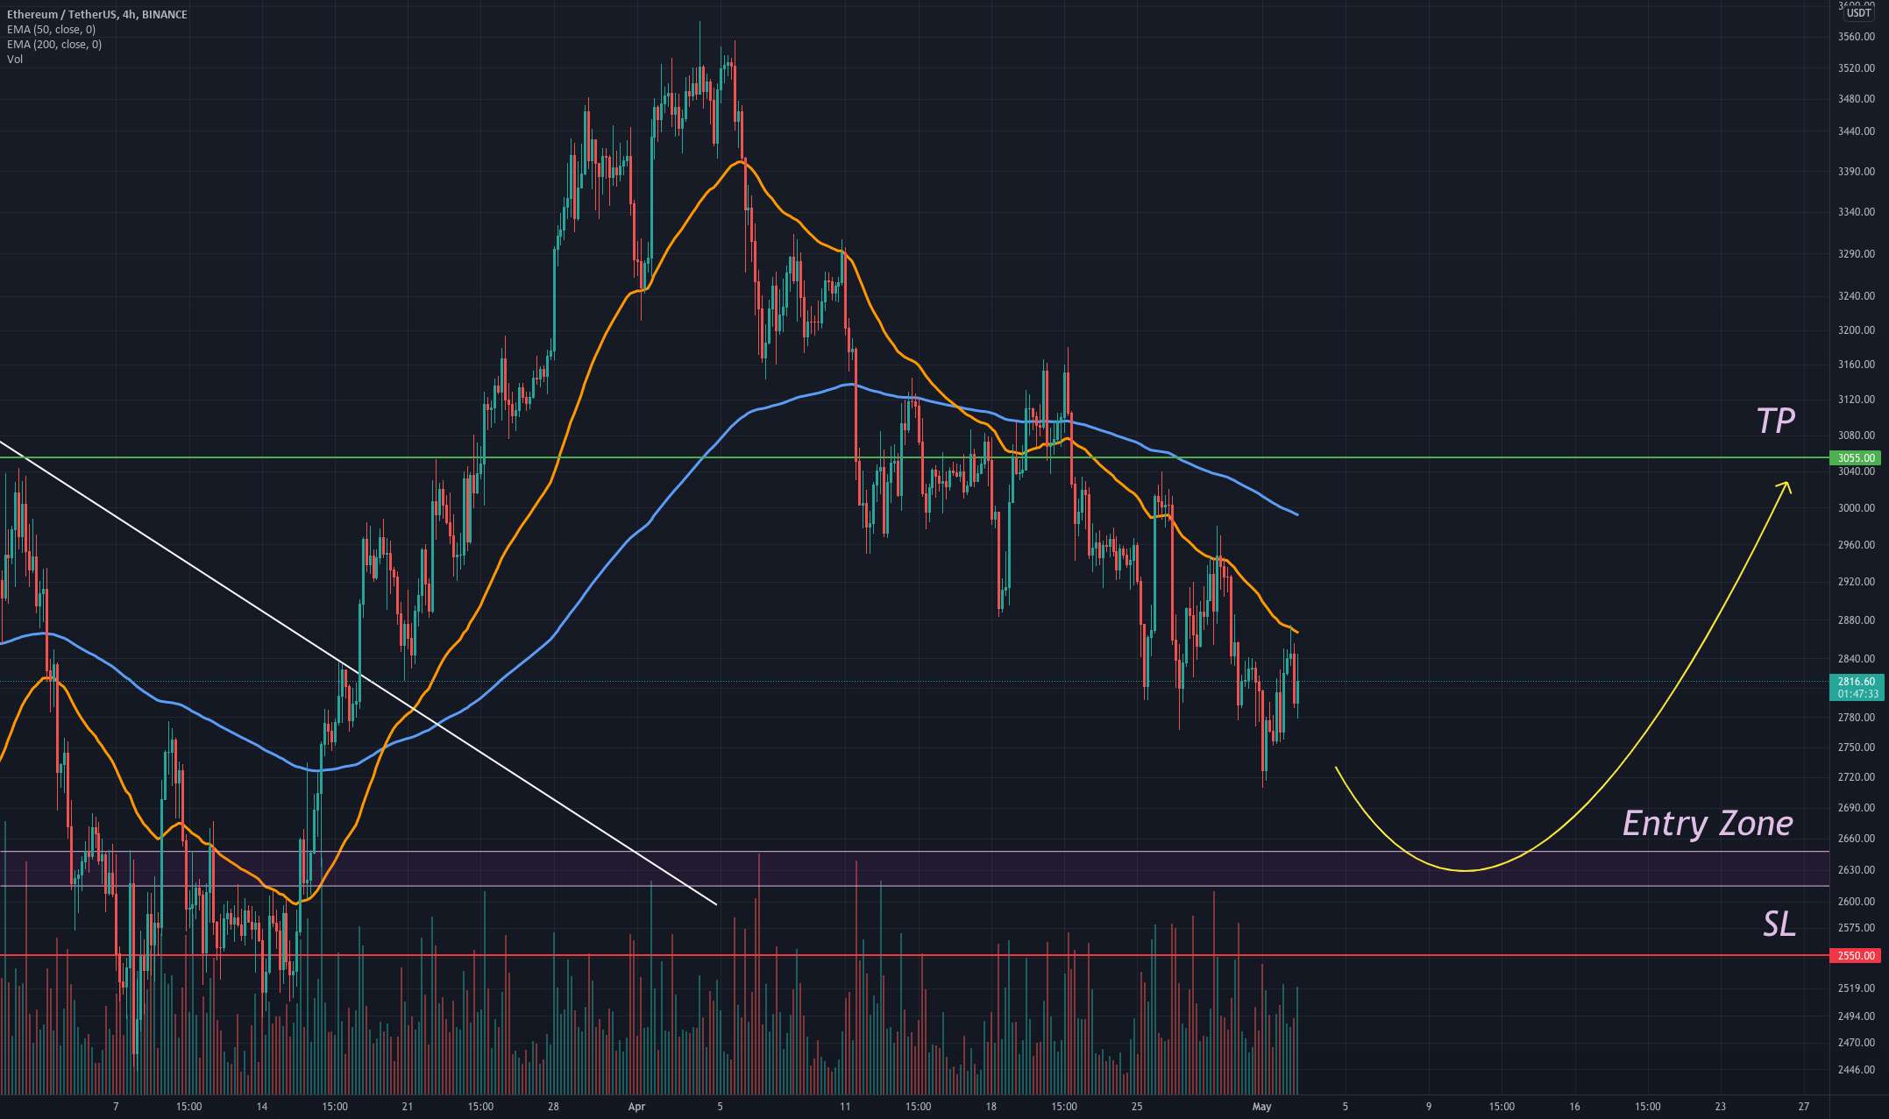1889x1119 pixels.
Task: Select the EMA (200, close, 0) legend
Action: 54,44
